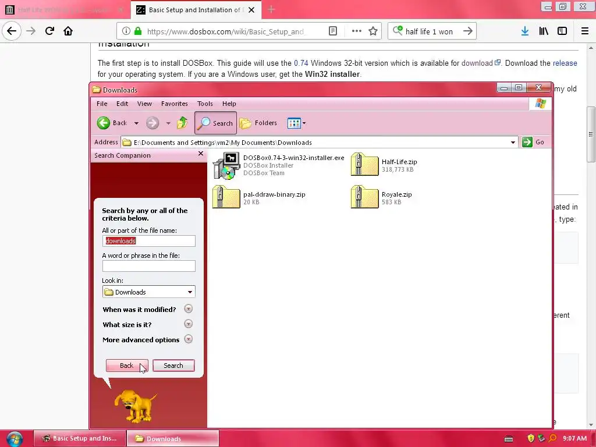Viewport: 596px width, 447px height.
Task: Click Firefox forward arrow button
Action: pyautogui.click(x=31, y=31)
